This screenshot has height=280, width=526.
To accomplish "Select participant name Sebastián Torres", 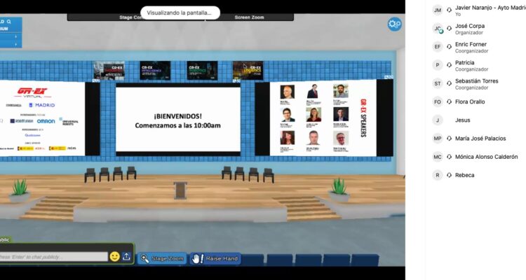I will 477,81.
